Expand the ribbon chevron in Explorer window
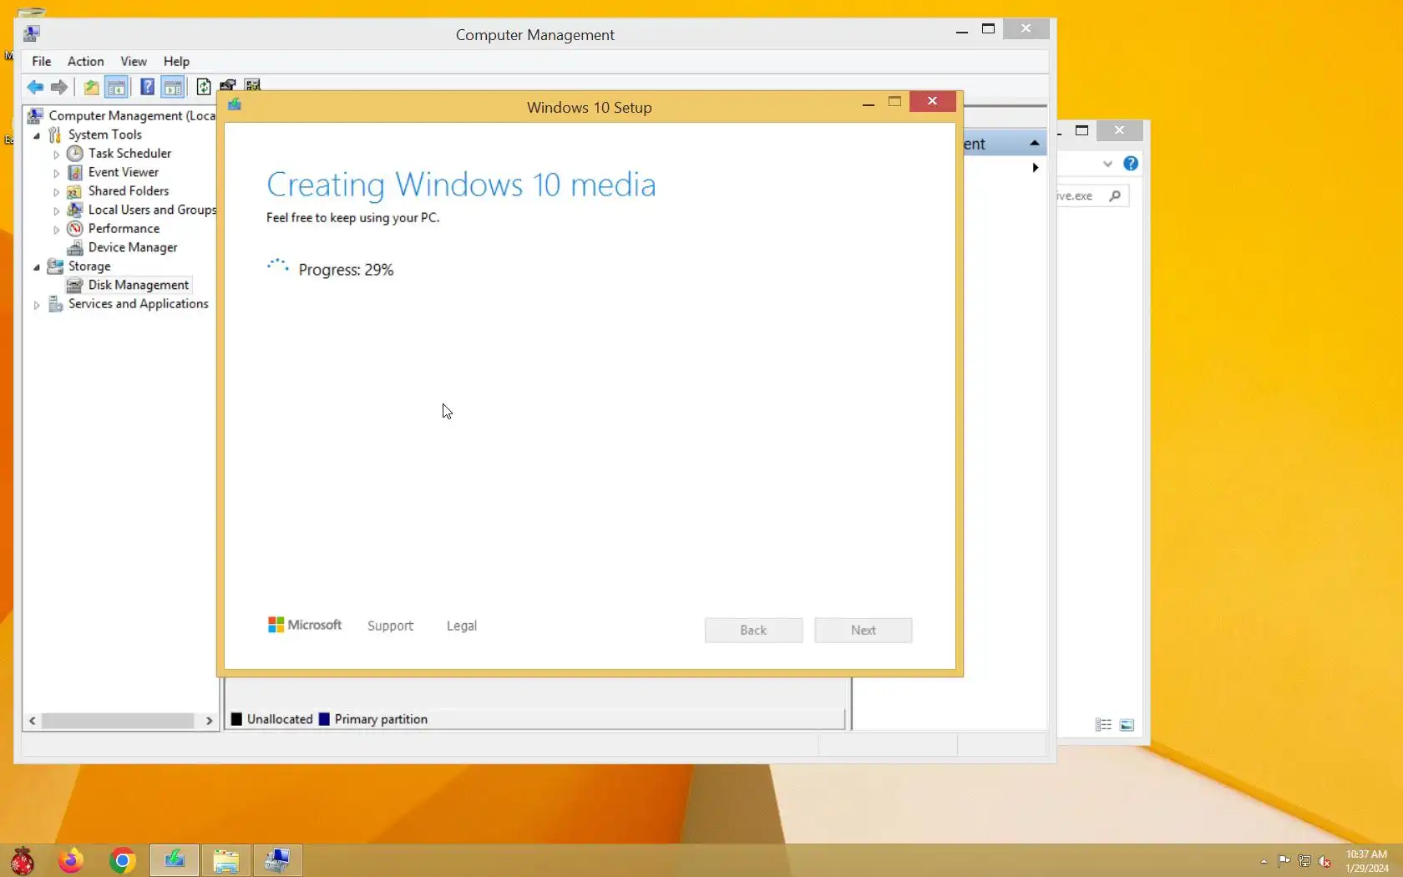Image resolution: width=1403 pixels, height=877 pixels. pyautogui.click(x=1107, y=164)
